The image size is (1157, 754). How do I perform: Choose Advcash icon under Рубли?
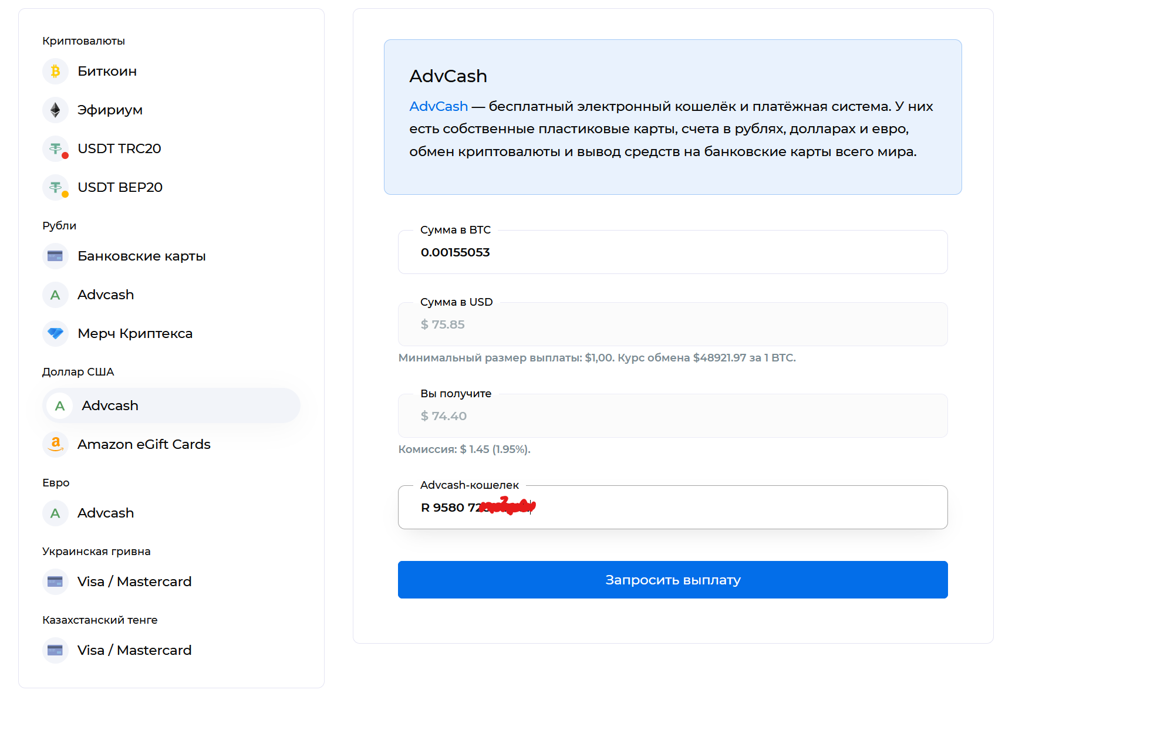pyautogui.click(x=55, y=295)
